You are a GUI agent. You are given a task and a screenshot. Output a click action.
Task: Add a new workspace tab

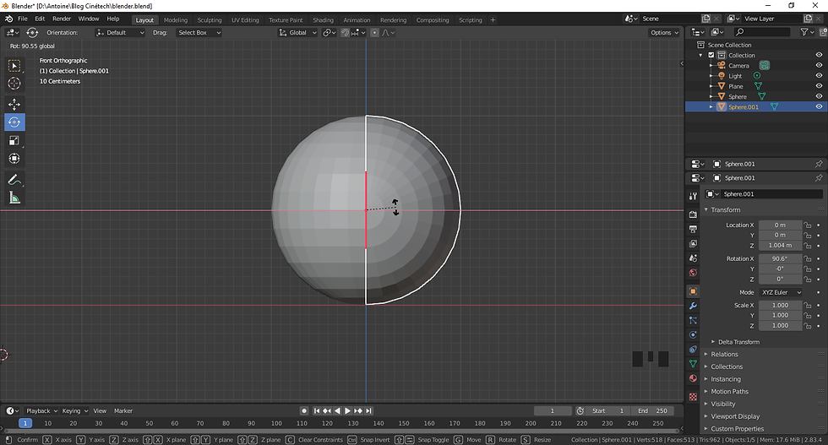[x=493, y=20]
